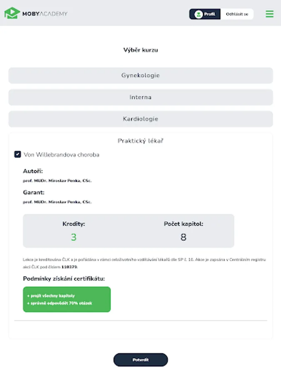Click the author name under Autoři
This screenshot has height=375, width=281.
pyautogui.click(x=57, y=180)
